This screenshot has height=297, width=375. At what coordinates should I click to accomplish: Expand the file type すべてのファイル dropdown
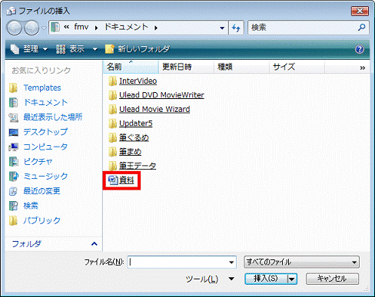[x=301, y=262]
